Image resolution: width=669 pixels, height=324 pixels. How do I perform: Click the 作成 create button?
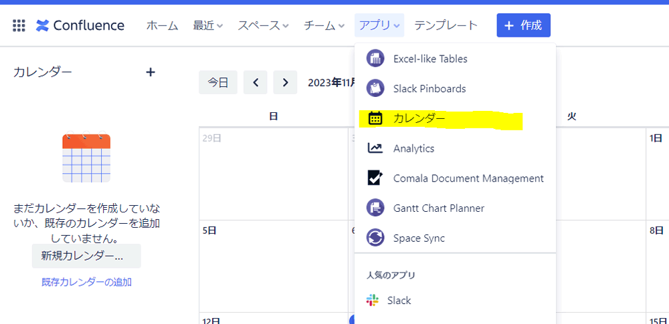[524, 25]
